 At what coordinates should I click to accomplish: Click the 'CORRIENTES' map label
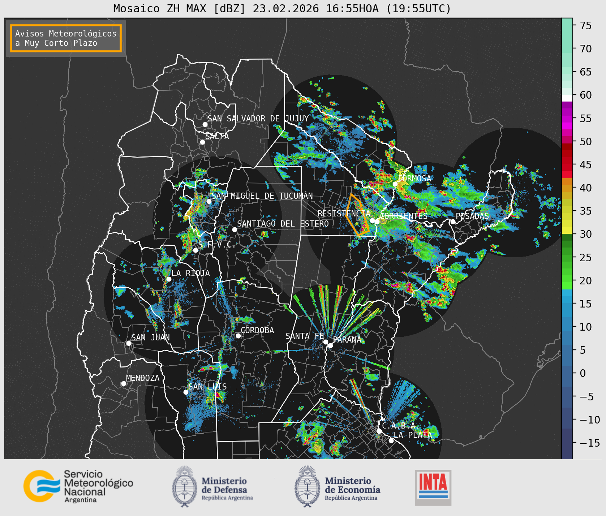(x=404, y=216)
